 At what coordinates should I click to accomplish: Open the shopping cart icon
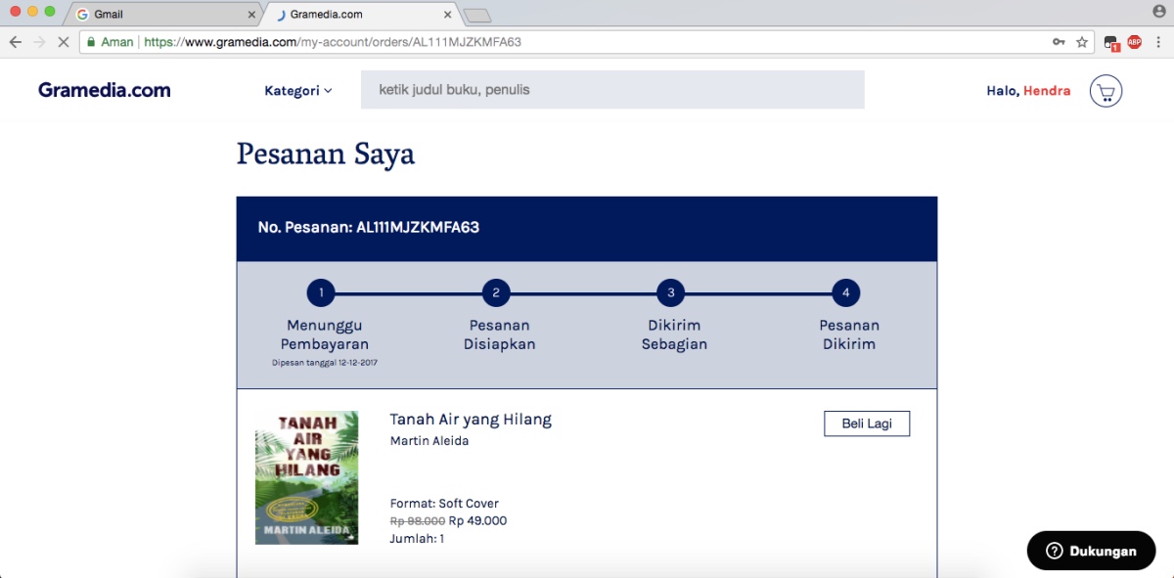tap(1106, 91)
